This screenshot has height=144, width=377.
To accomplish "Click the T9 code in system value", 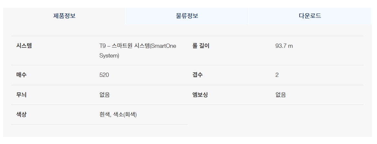I will click(x=102, y=46).
